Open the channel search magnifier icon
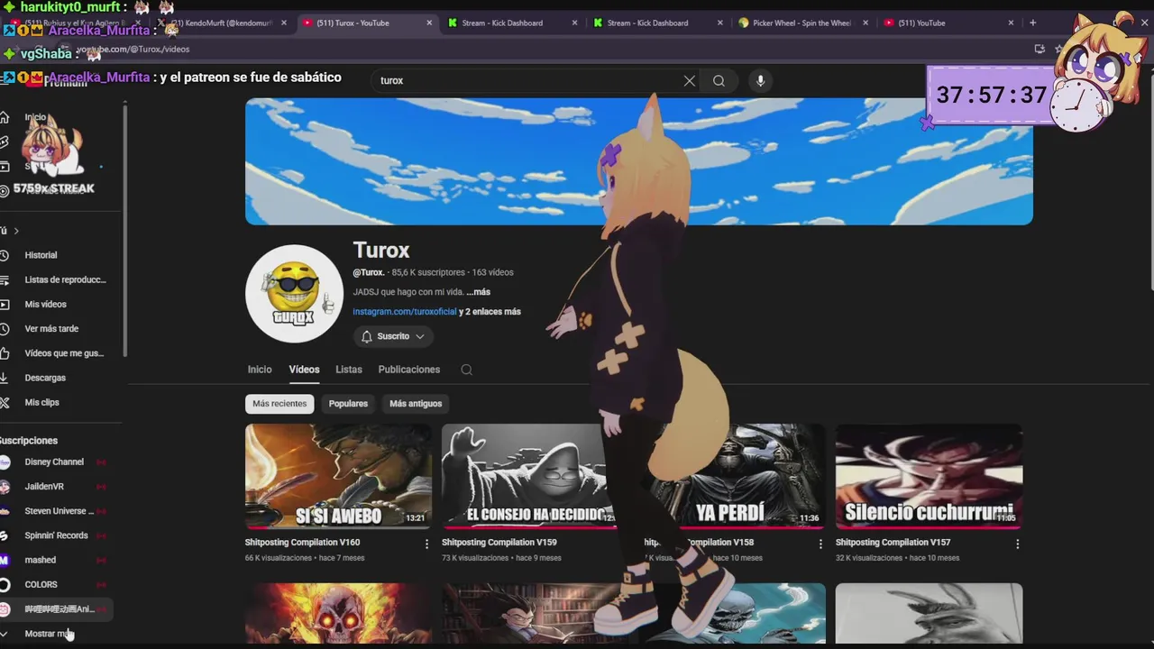 [x=466, y=370]
